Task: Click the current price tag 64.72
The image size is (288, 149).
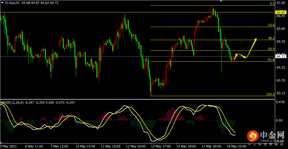Action: click(x=281, y=56)
